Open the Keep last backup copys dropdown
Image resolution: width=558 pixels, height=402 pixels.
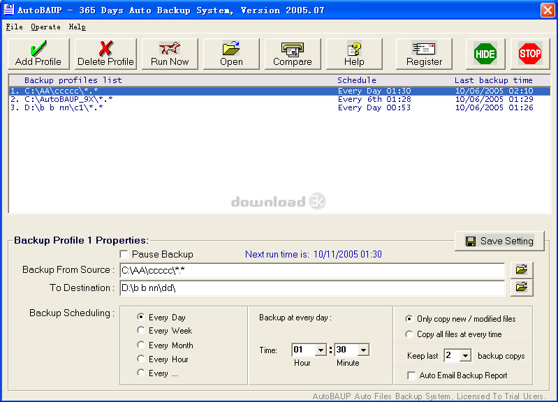pos(465,356)
